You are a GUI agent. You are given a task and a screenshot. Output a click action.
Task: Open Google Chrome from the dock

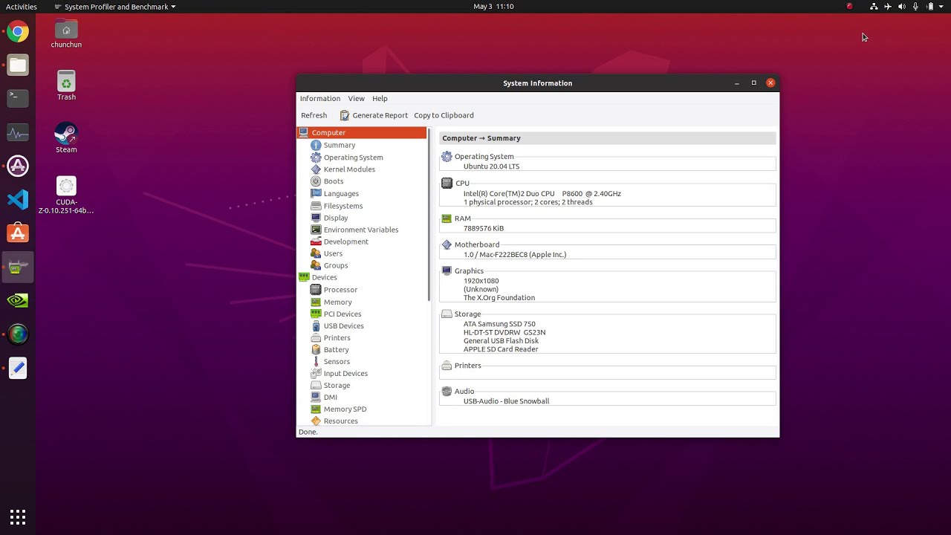pos(18,32)
